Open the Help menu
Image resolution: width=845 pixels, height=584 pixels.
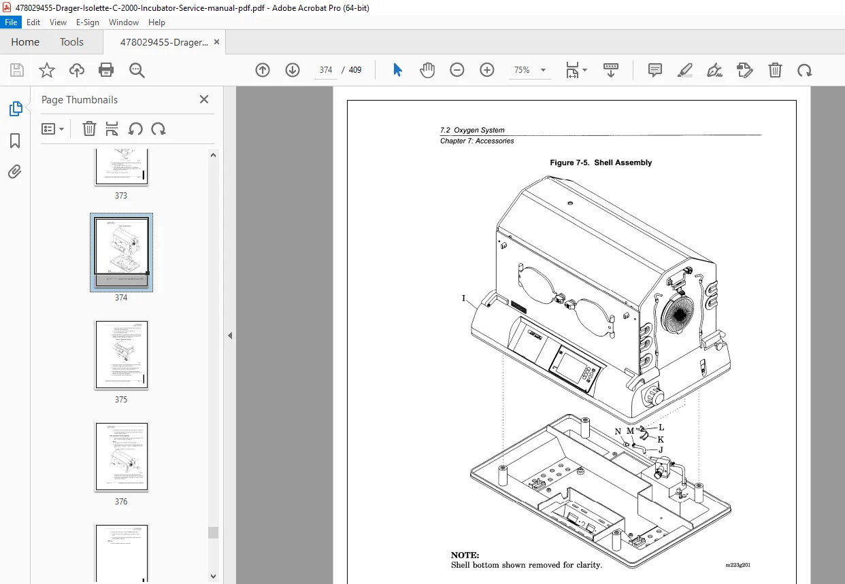[157, 22]
